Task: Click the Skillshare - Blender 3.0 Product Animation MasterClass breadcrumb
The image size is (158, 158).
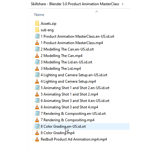Action: pos(75,4)
